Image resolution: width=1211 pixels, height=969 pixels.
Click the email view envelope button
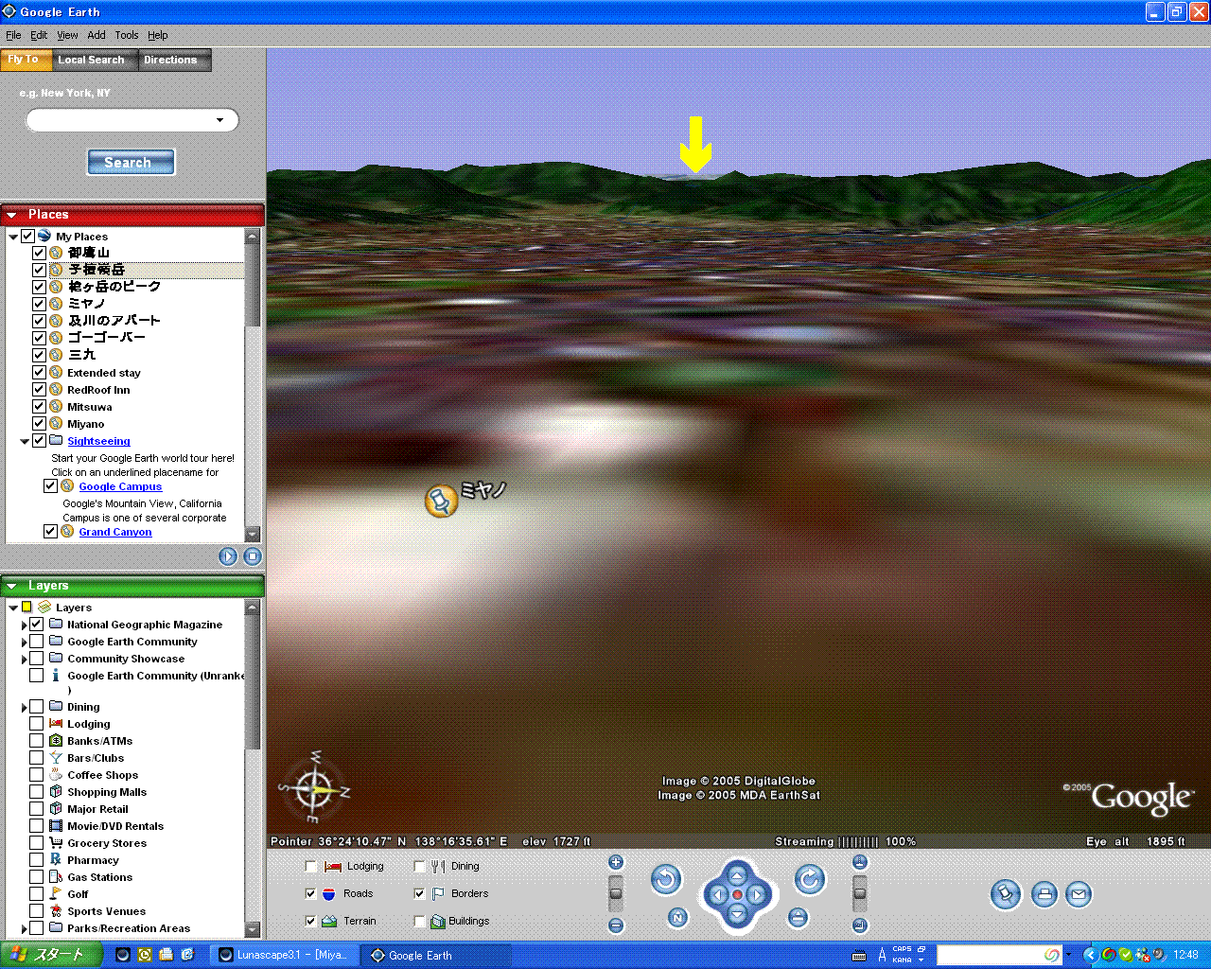point(1079,893)
